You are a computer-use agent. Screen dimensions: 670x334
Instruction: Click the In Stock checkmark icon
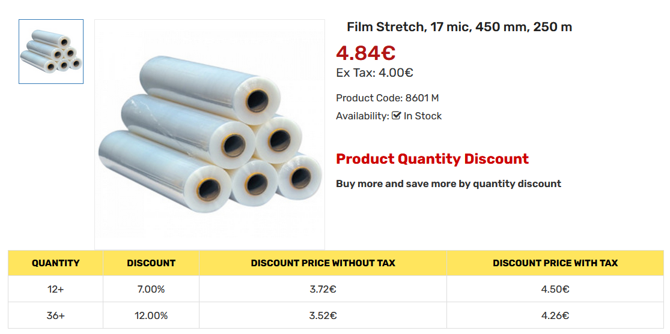coord(396,116)
